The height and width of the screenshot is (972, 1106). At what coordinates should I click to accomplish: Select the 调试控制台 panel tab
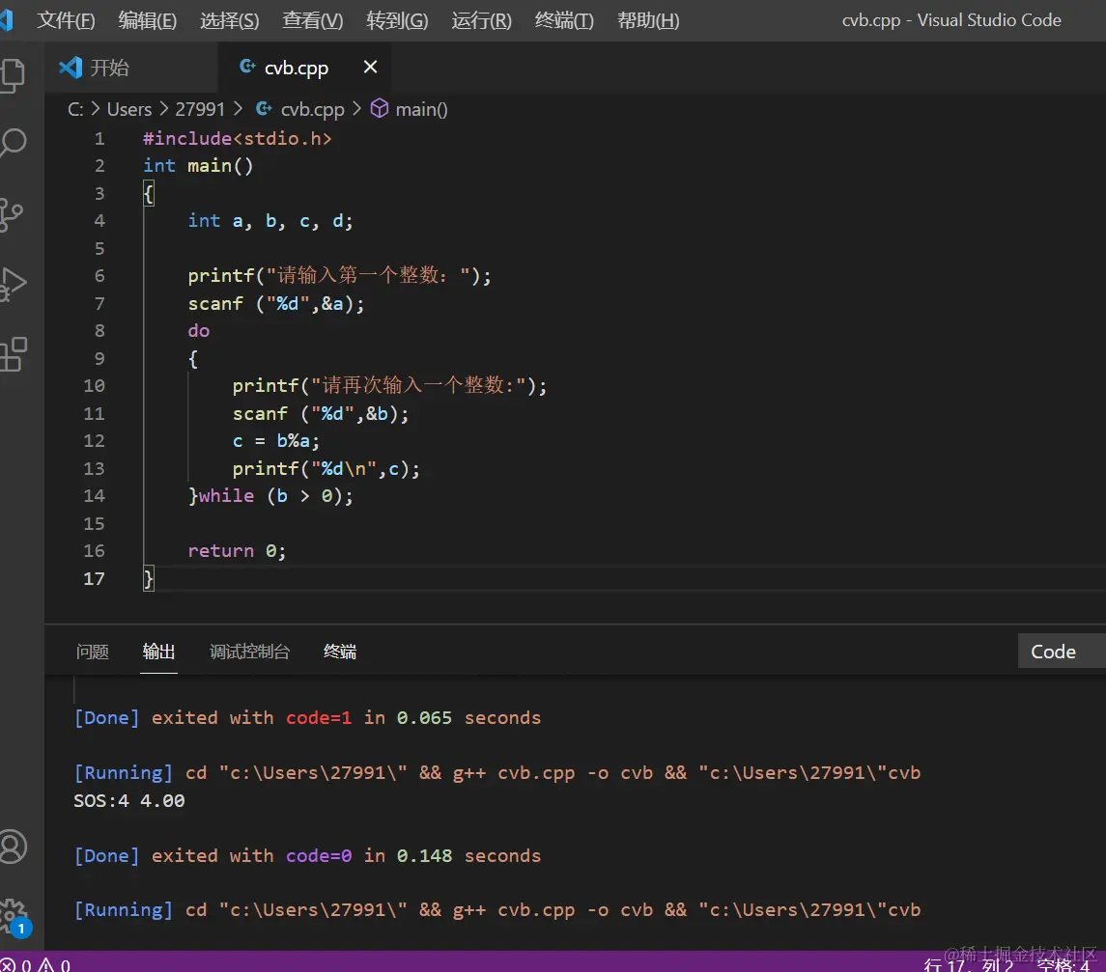click(249, 652)
